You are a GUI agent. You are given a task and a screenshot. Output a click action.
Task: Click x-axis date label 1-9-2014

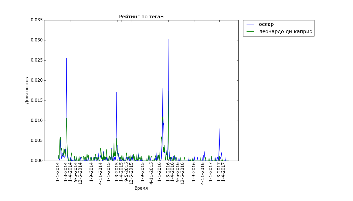click(x=92, y=172)
